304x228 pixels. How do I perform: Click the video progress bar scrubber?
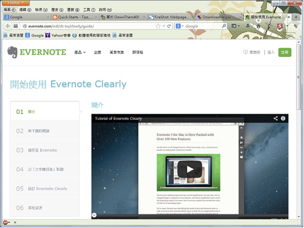point(94,215)
